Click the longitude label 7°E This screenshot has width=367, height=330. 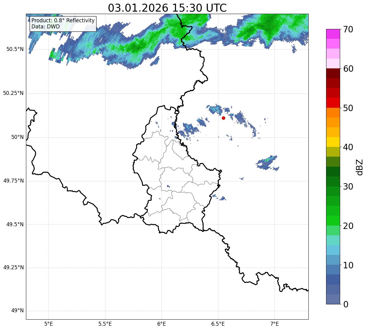tap(274, 324)
